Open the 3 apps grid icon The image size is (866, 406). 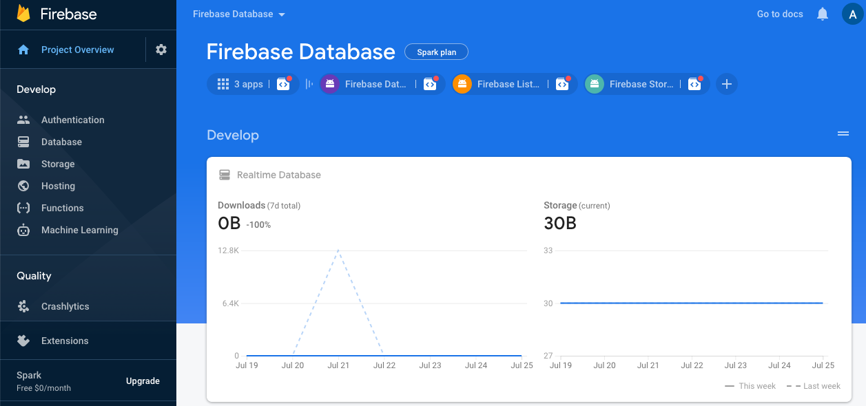[223, 84]
